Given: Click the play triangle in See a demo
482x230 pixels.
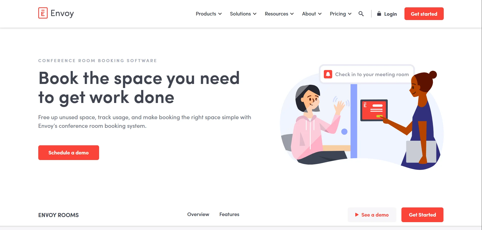Looking at the screenshot, I should (x=357, y=215).
